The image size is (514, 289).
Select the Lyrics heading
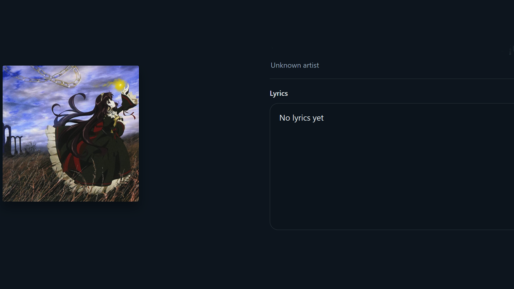click(x=279, y=93)
